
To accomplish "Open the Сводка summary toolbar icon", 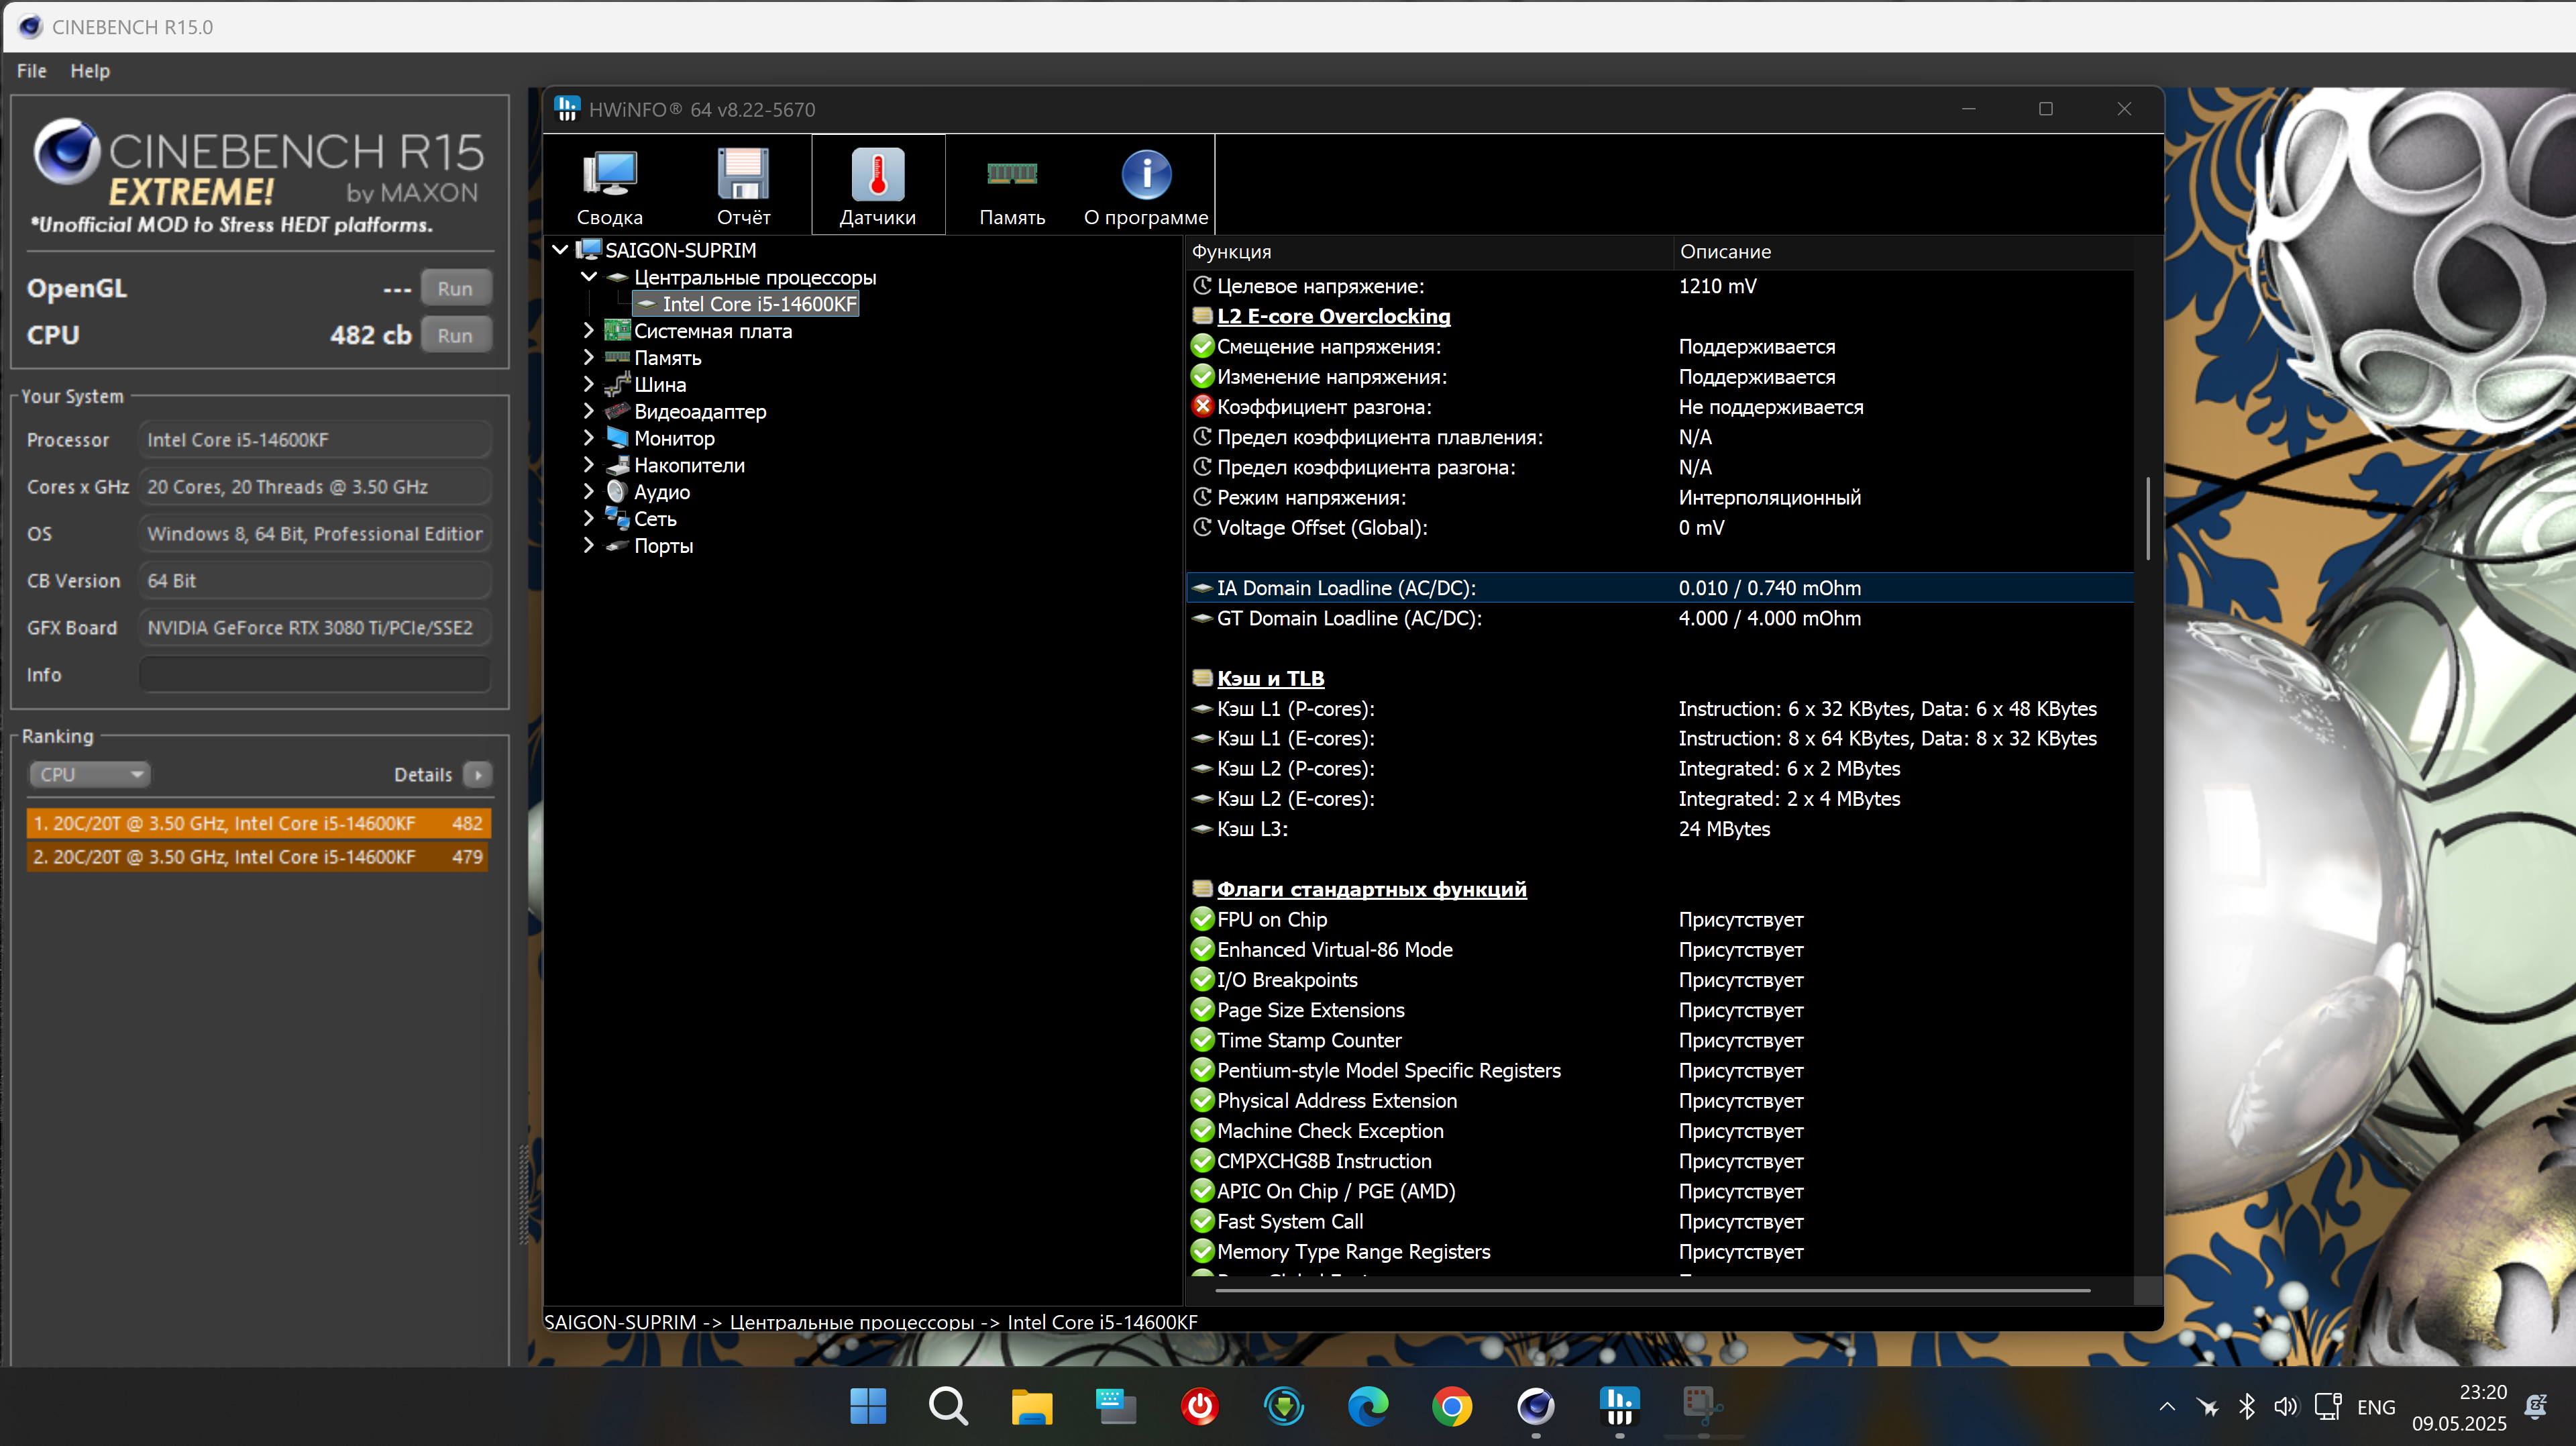I will (609, 185).
